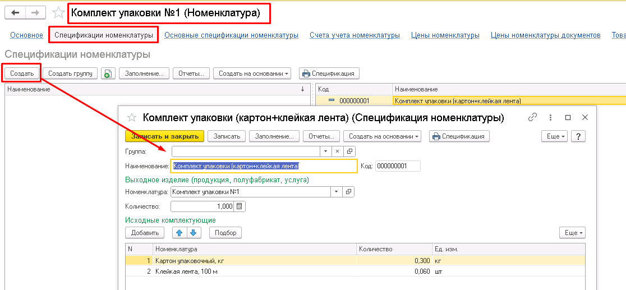Get link via chain icon in dialog
Image resolution: width=626 pixels, height=290 pixels.
point(532,117)
